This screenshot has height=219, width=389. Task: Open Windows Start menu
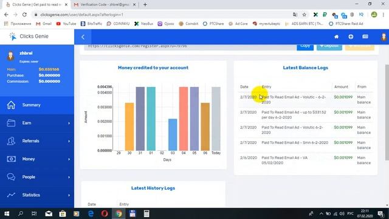(7, 214)
